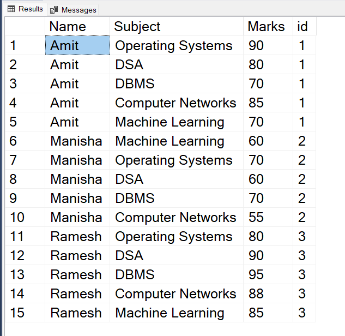Click Ramesh's Computer Networks subject cell
The width and height of the screenshot is (345, 336).
pos(176,294)
